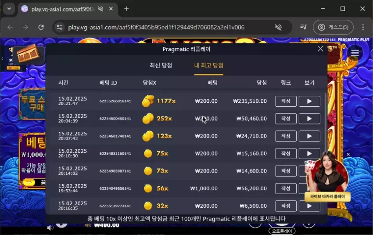Play replay for 32x win
This screenshot has height=235, width=373.
point(309,206)
